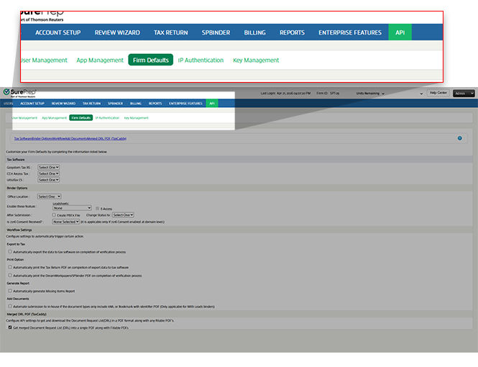Follow the Tax Software section anchor links line
478x367 pixels.
(x=70, y=138)
